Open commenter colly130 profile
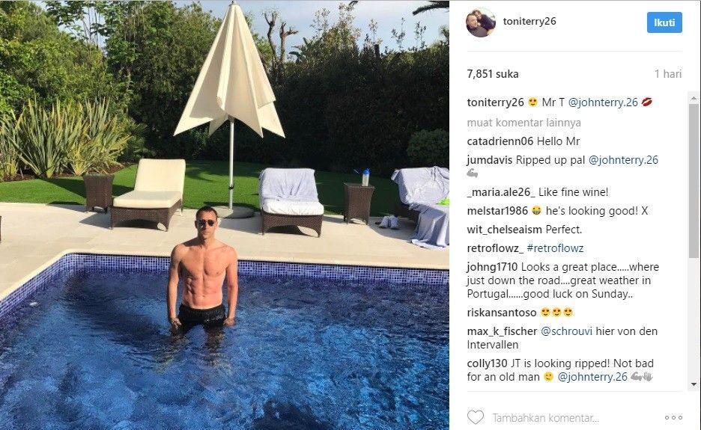 tap(488, 363)
